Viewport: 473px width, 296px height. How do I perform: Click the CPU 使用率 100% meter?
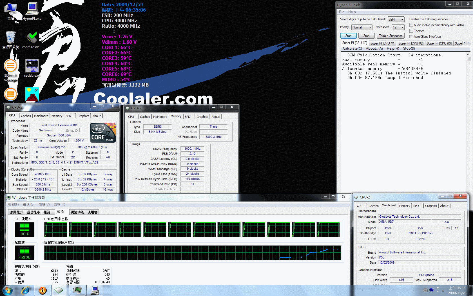point(24,229)
